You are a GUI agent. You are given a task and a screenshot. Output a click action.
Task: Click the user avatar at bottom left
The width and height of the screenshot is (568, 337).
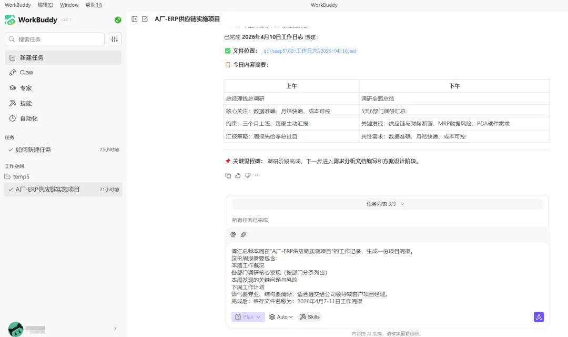(x=16, y=330)
